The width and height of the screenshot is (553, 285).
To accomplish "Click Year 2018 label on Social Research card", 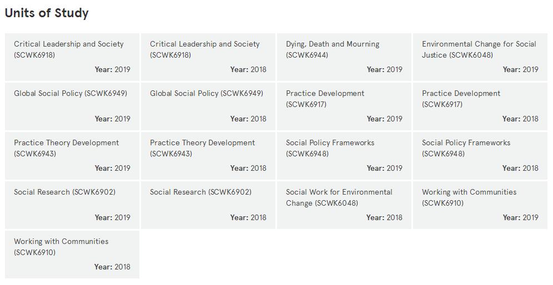I will tap(248, 217).
